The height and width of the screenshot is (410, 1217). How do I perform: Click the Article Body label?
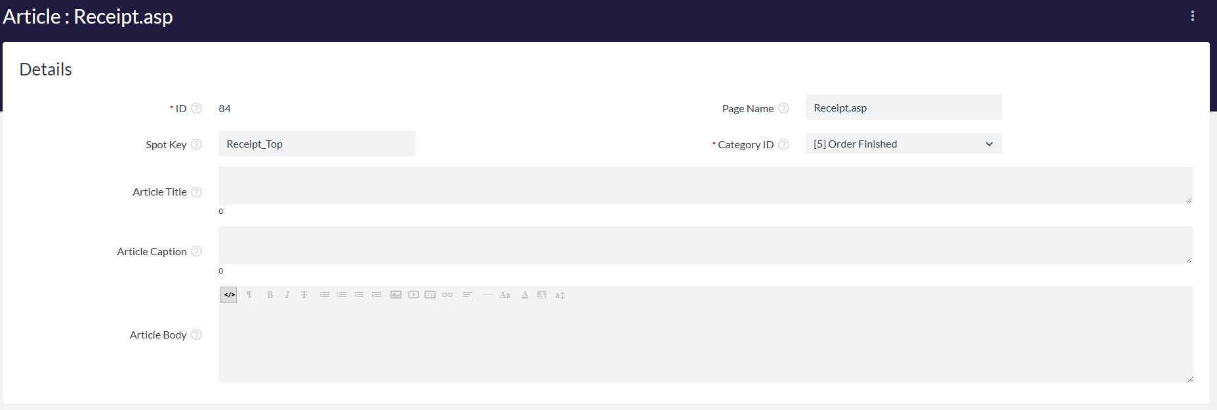tap(158, 335)
